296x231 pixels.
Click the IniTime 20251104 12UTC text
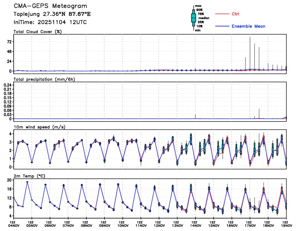point(50,22)
